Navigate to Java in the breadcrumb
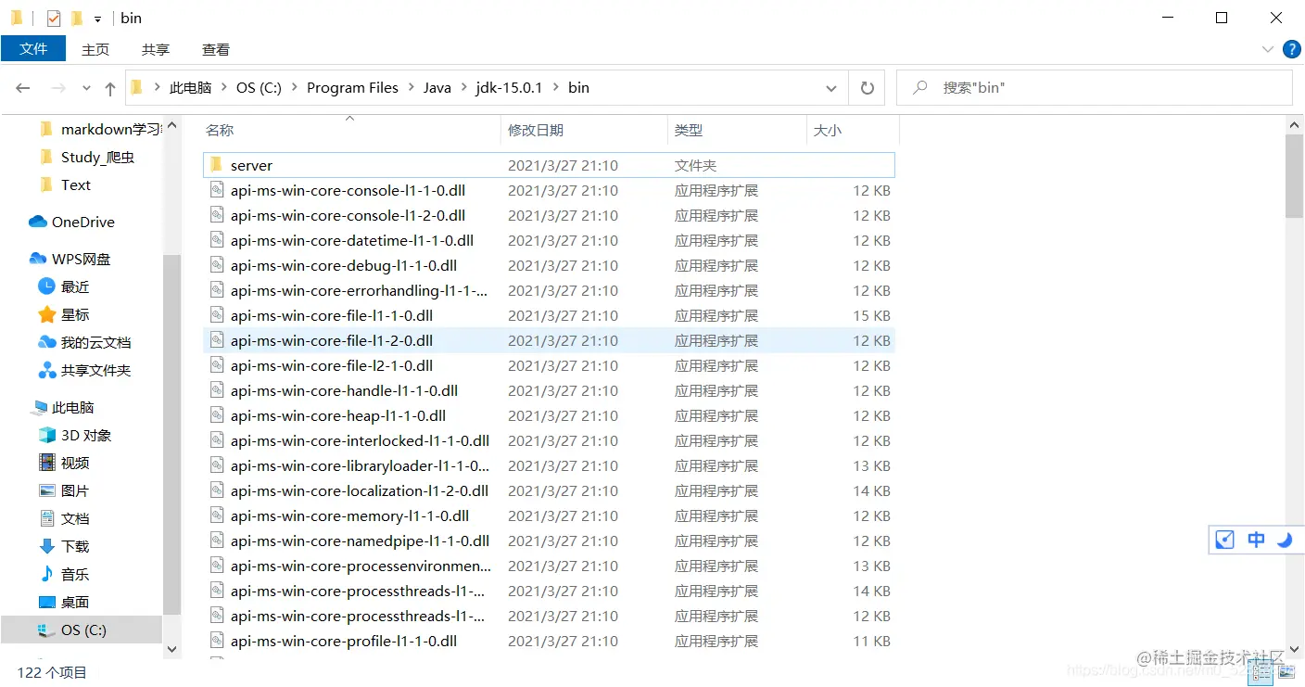Viewport: 1305px width, 687px height. coord(437,88)
